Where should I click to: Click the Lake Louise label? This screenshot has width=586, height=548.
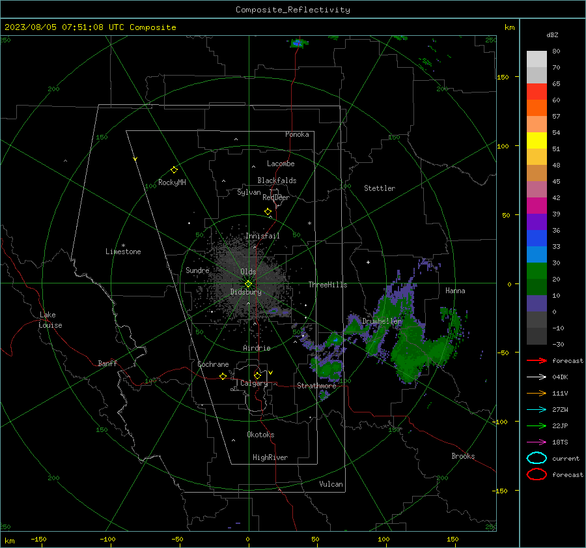click(x=50, y=320)
